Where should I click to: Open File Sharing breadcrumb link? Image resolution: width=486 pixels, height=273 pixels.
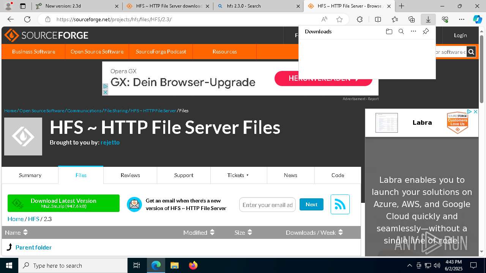pos(116,110)
